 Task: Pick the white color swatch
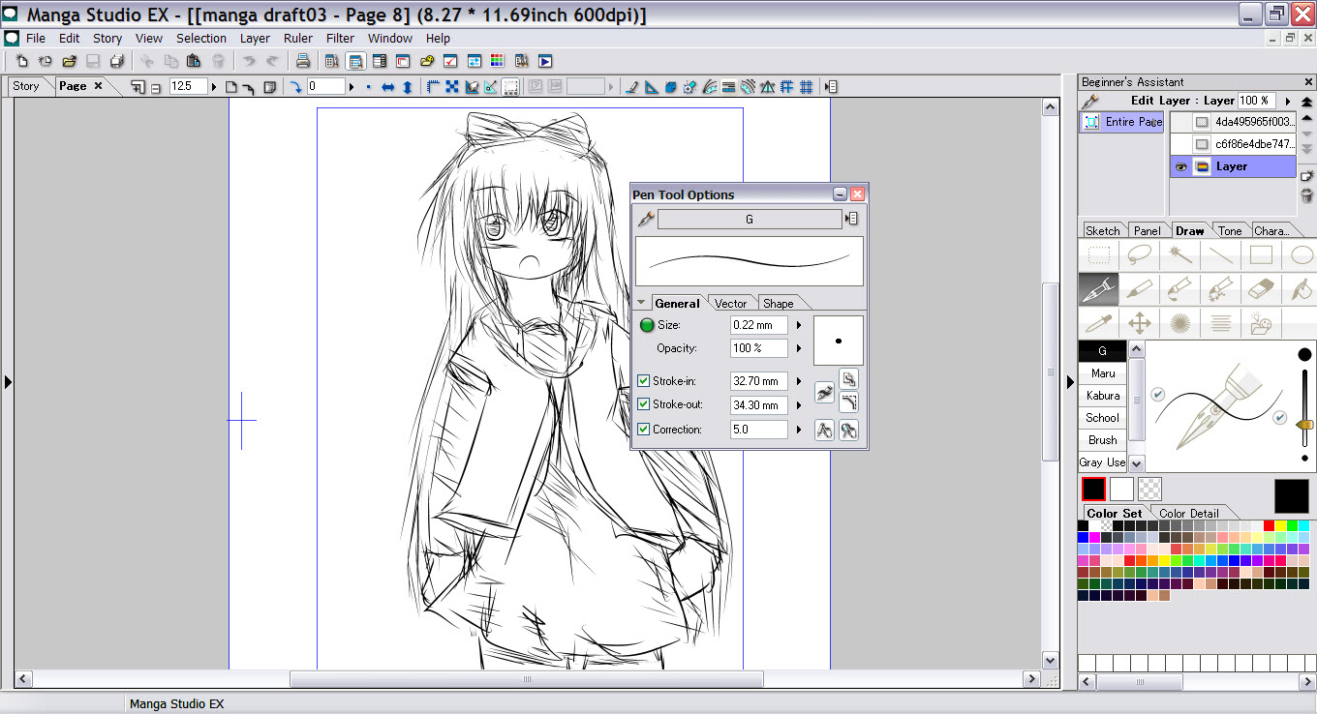click(1121, 489)
